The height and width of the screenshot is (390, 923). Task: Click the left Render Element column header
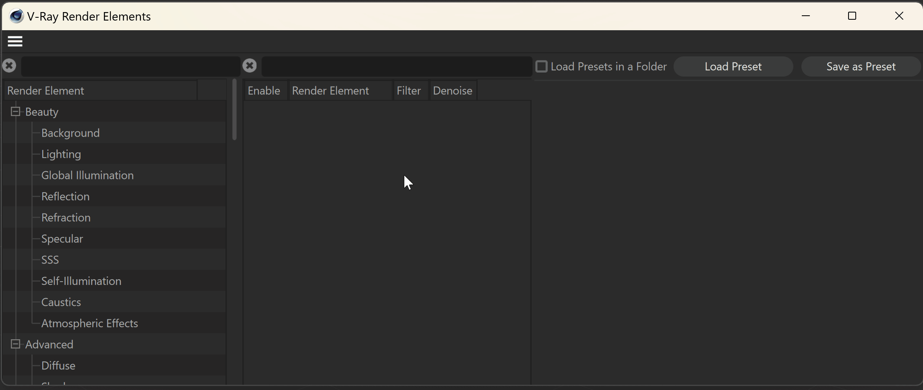[x=100, y=90]
